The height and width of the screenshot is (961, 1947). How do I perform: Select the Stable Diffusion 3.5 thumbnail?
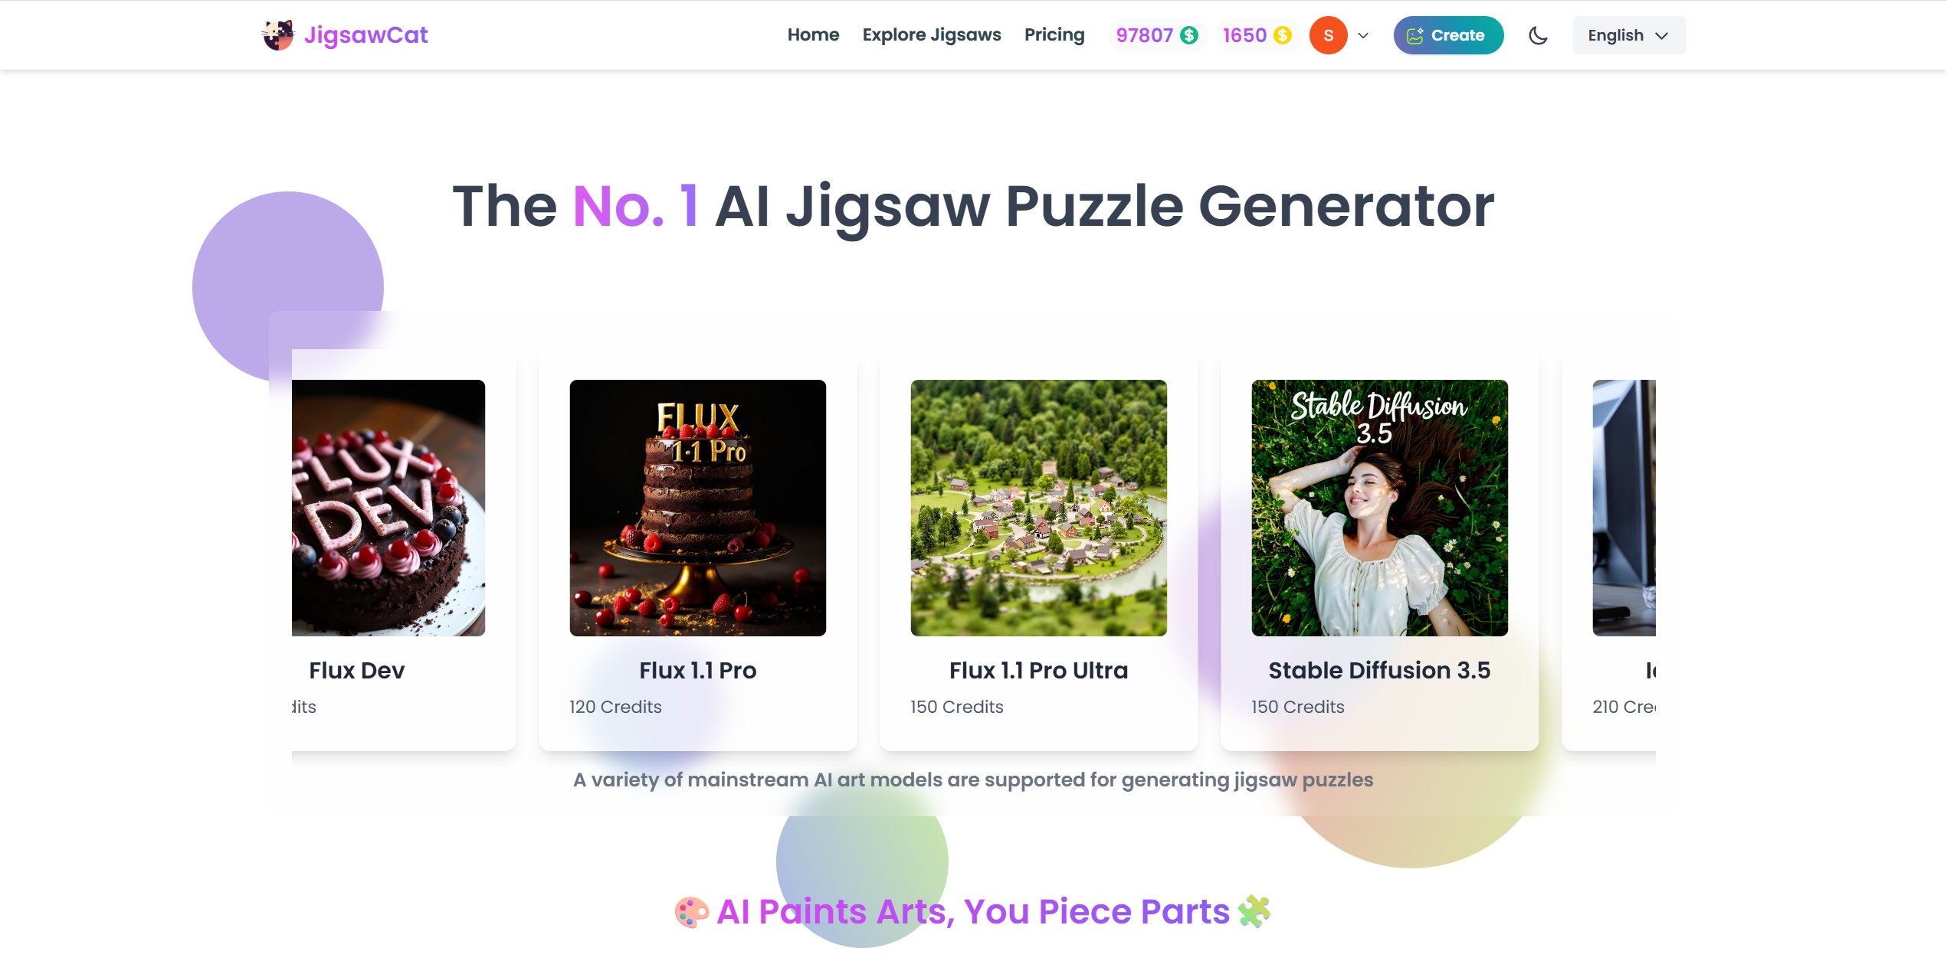point(1380,508)
